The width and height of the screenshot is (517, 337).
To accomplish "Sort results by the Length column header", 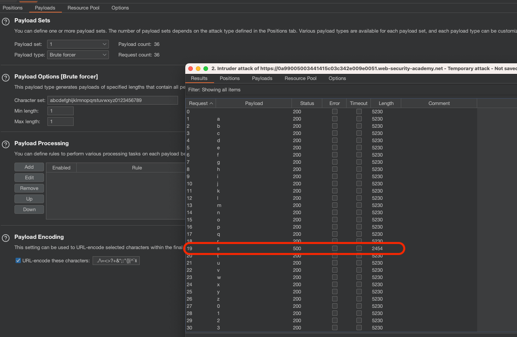I will (x=386, y=103).
